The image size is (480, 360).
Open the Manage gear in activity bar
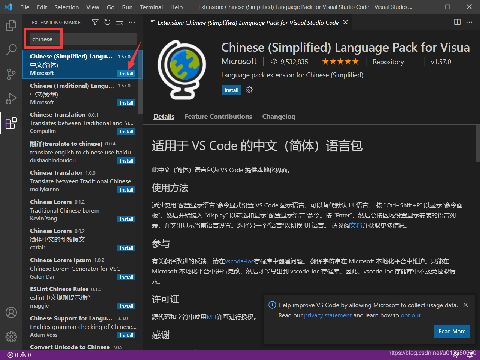click(x=11, y=337)
